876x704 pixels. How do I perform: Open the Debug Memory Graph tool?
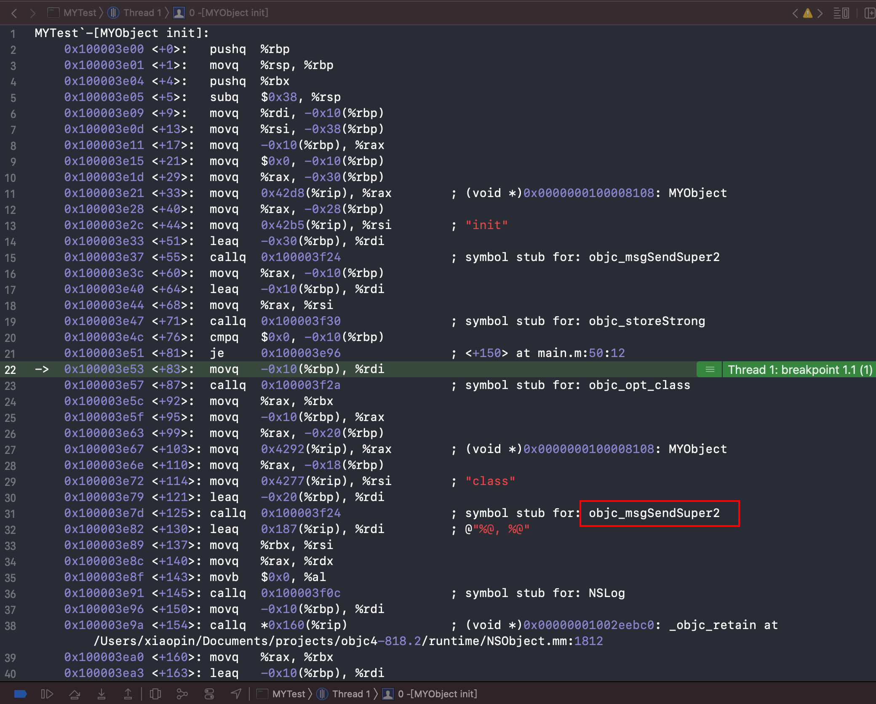click(182, 693)
